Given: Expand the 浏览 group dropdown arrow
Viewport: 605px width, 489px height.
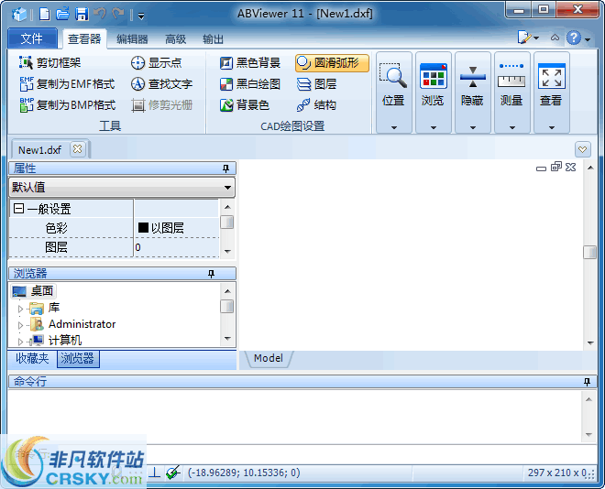Looking at the screenshot, I should pos(434,127).
